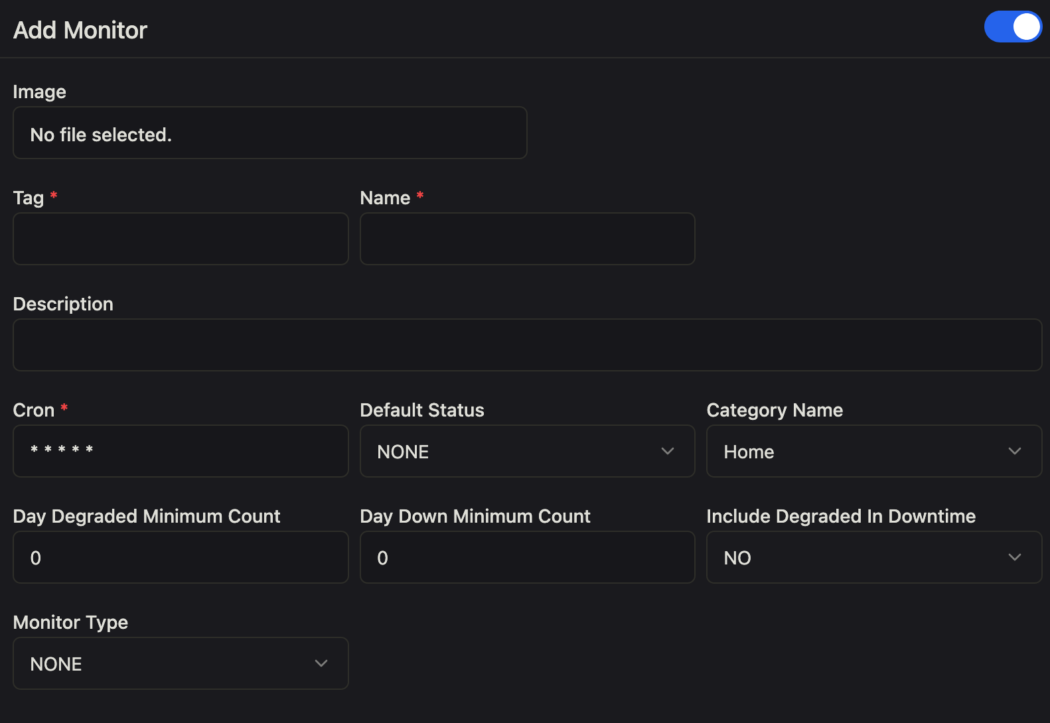Click the Monitor Type label
The width and height of the screenshot is (1050, 723).
(x=70, y=622)
